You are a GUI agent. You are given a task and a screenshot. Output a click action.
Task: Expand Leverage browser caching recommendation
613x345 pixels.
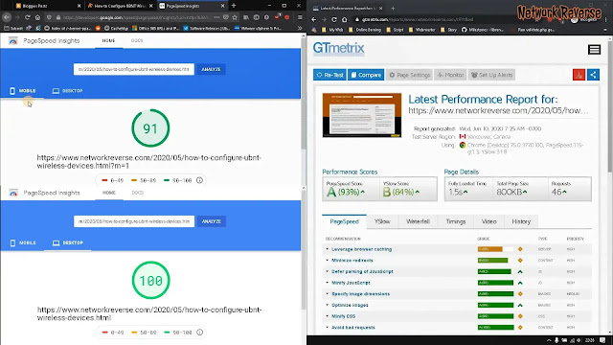(362, 249)
